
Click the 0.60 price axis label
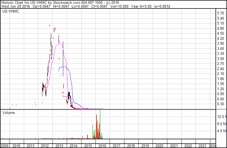click(220, 99)
